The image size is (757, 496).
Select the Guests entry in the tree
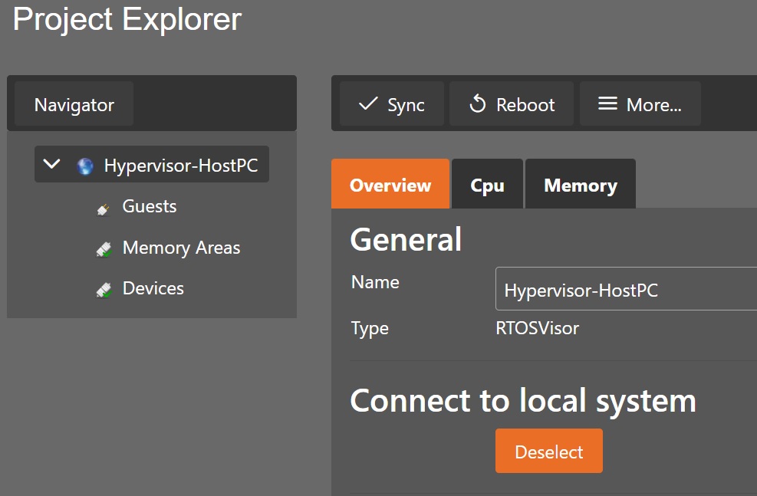pos(149,206)
